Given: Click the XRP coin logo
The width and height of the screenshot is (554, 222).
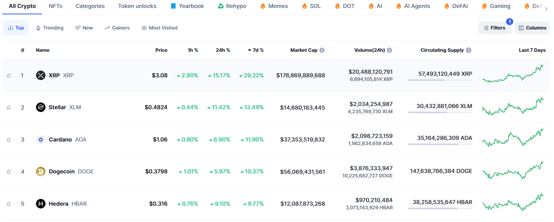Looking at the screenshot, I should (x=41, y=75).
